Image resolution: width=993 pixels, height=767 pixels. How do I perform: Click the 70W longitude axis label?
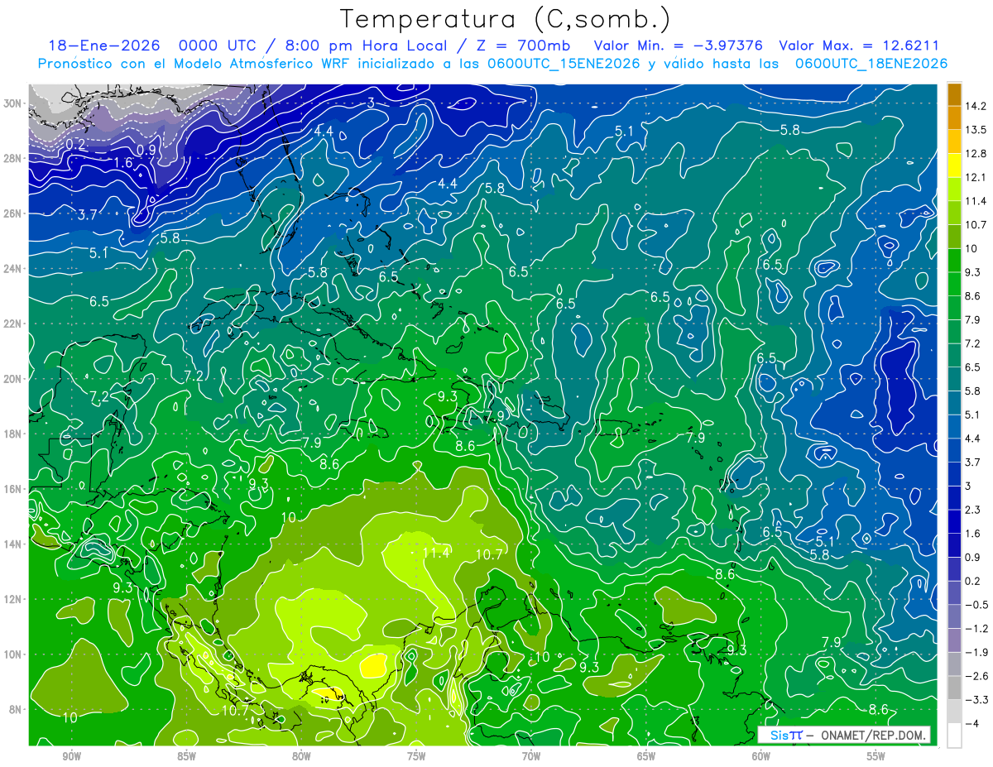tap(531, 756)
